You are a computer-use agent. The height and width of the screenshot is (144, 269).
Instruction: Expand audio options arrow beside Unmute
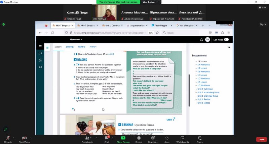point(14,138)
